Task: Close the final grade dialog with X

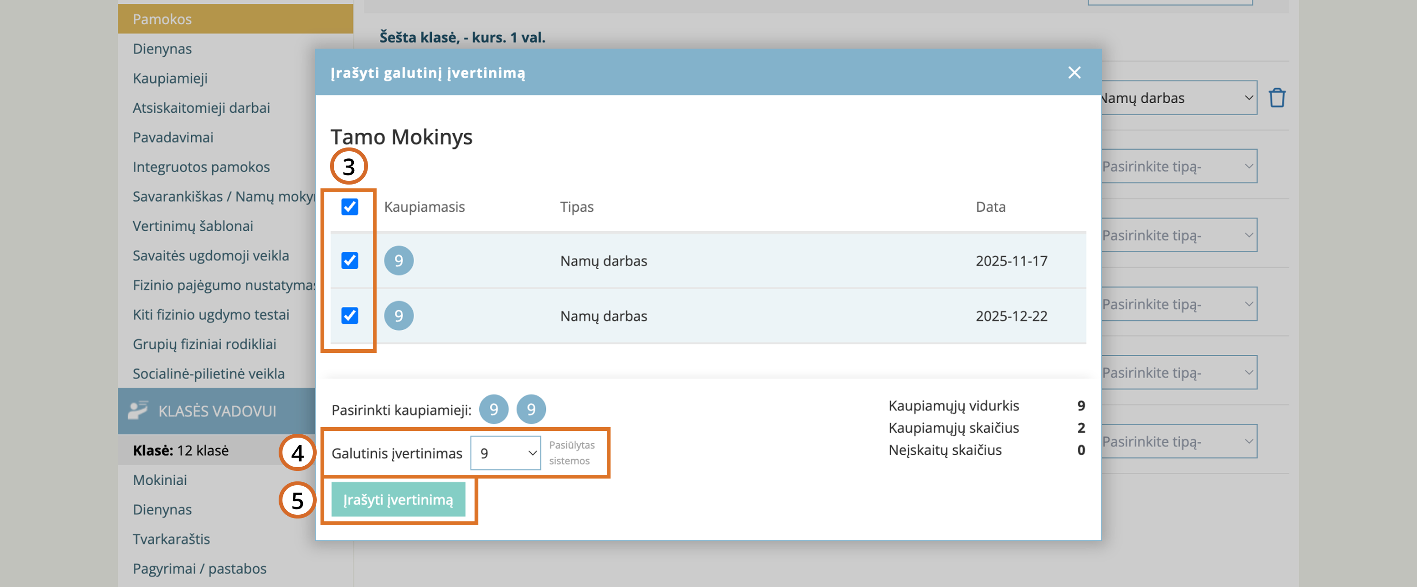Action: (1074, 73)
